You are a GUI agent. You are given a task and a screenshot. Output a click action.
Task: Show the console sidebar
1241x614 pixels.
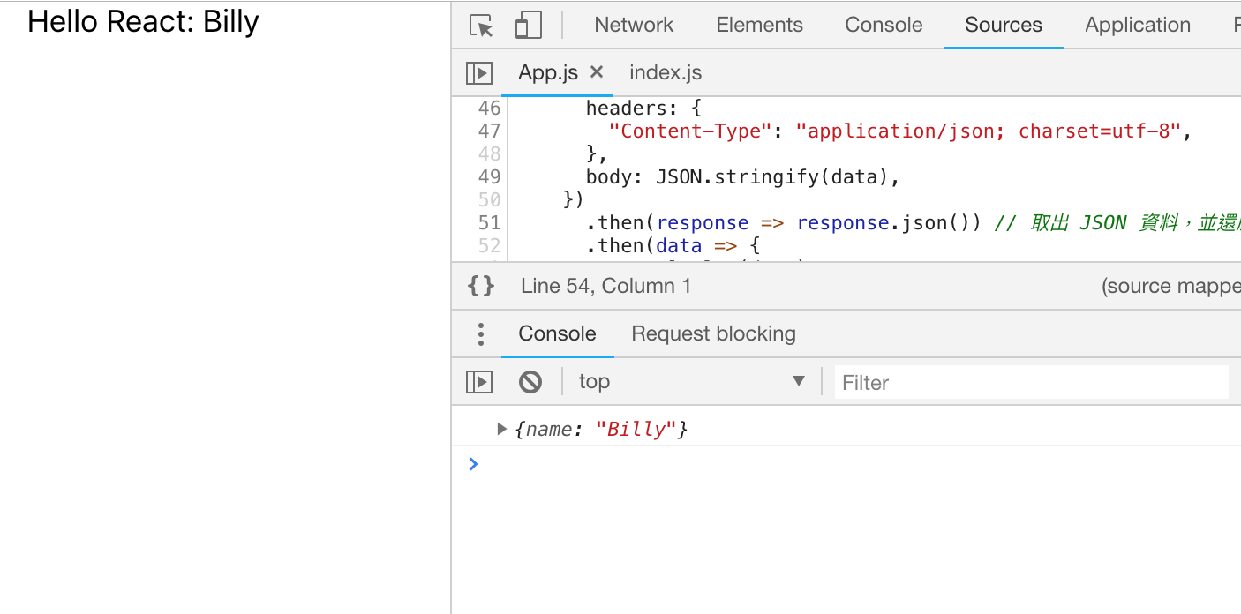479,380
